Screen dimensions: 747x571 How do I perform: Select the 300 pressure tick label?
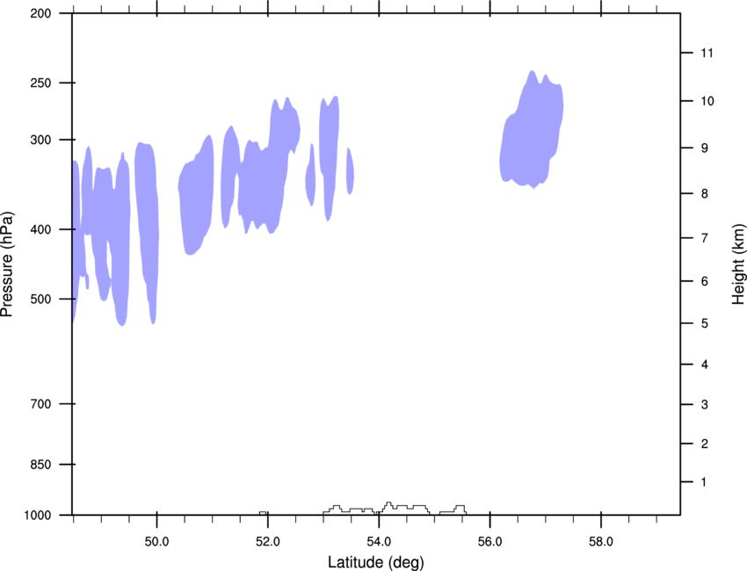coord(40,140)
